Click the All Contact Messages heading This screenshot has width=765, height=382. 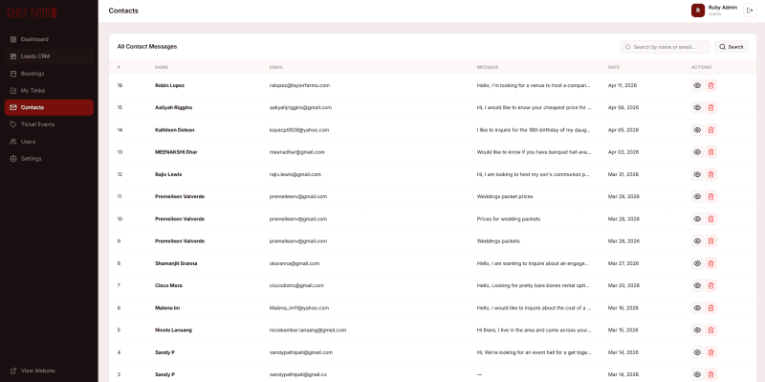(x=147, y=47)
